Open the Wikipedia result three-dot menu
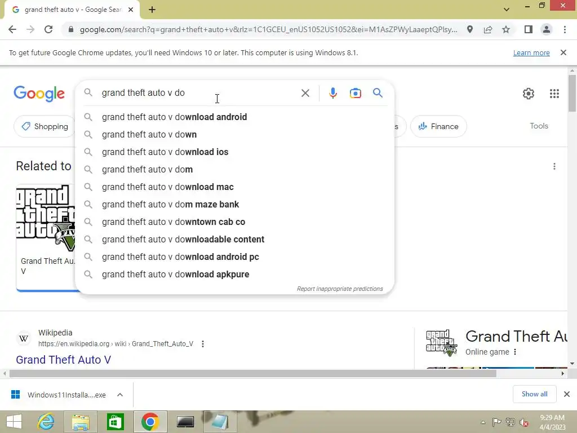 [203, 344]
